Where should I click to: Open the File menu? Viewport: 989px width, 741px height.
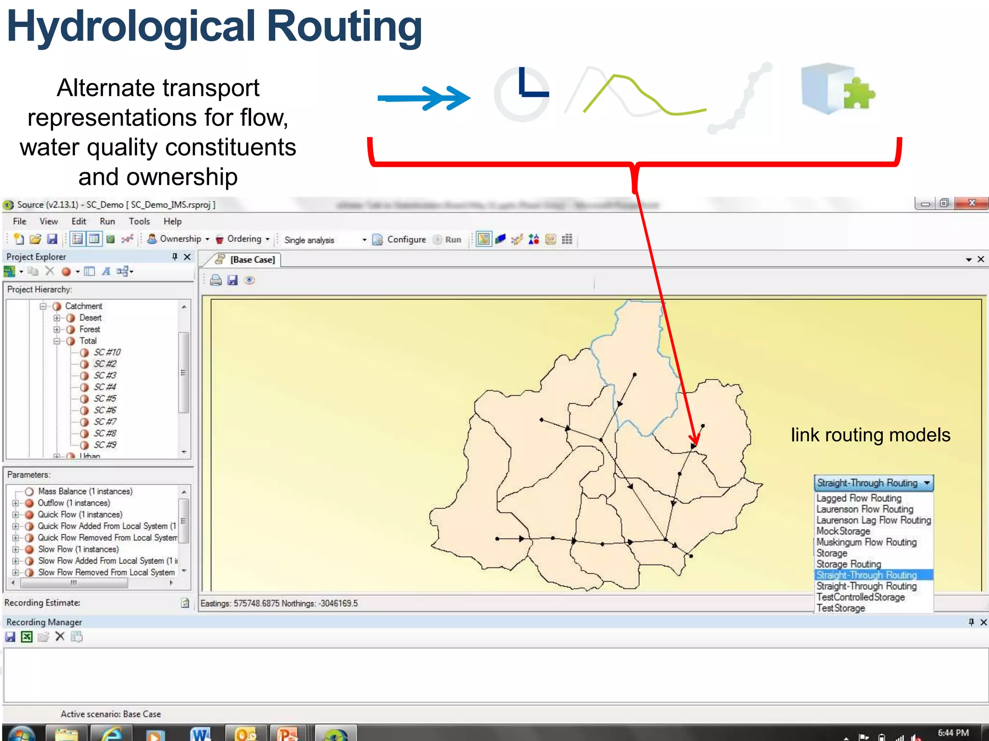point(20,221)
